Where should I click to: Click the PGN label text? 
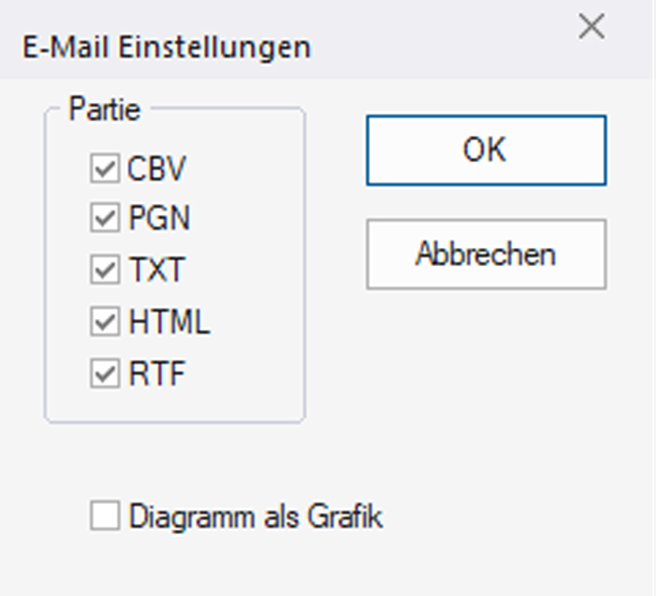159,219
